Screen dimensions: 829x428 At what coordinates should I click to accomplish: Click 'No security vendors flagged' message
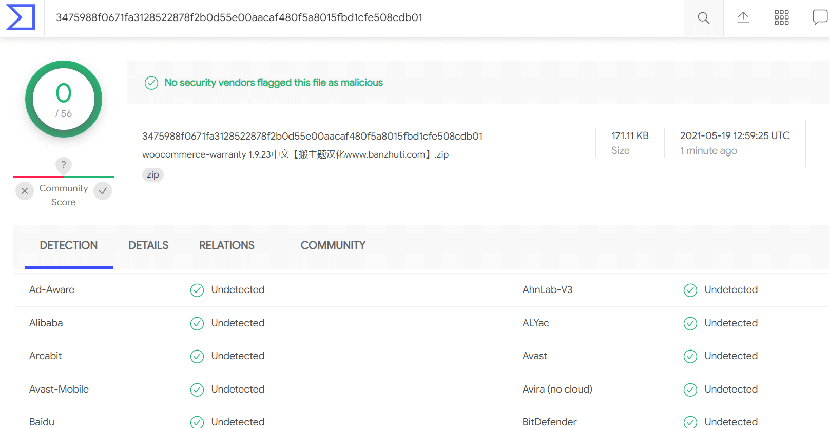[274, 83]
